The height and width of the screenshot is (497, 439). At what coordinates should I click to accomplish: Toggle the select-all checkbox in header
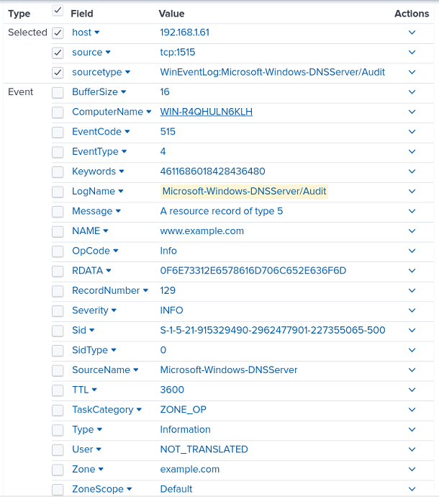58,11
